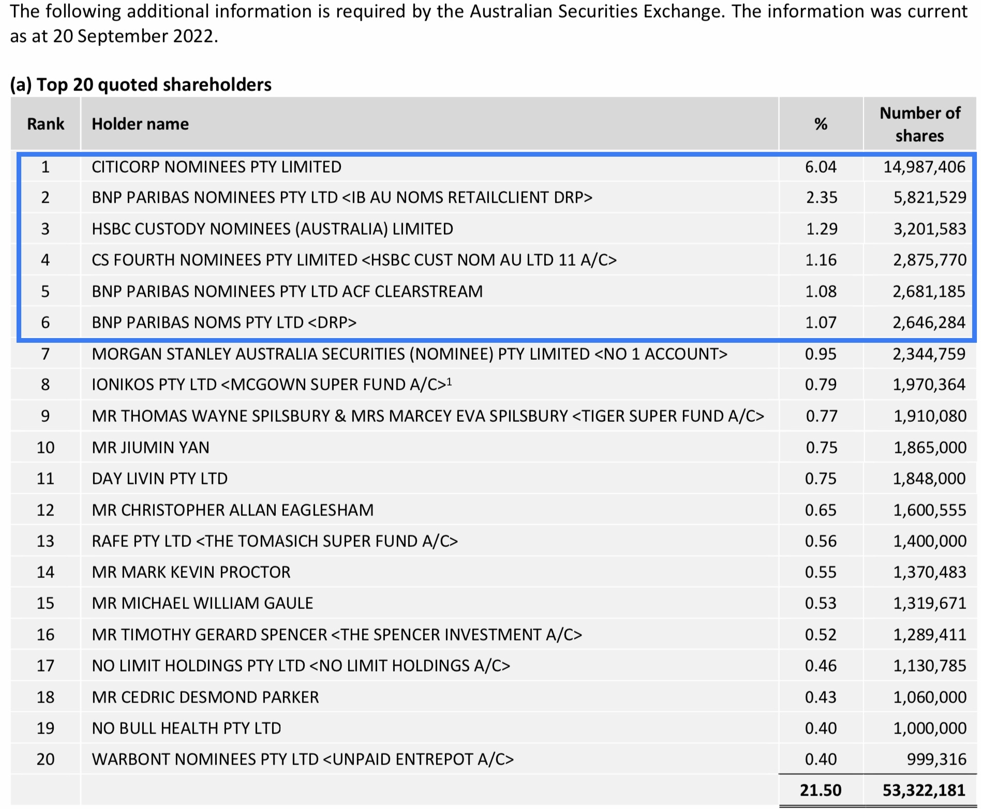Select IONIKOS PTY LTD MCGOWN SUPER FUND

coord(272,385)
